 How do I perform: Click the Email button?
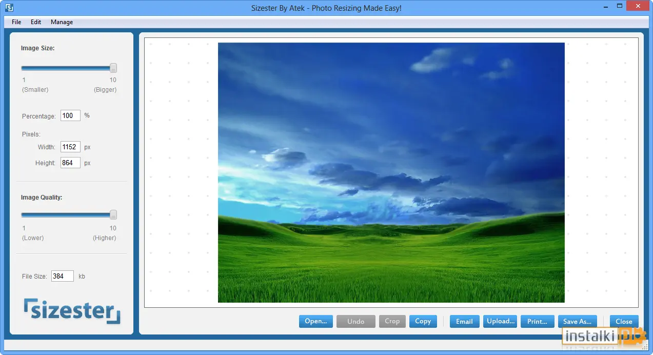pos(465,321)
